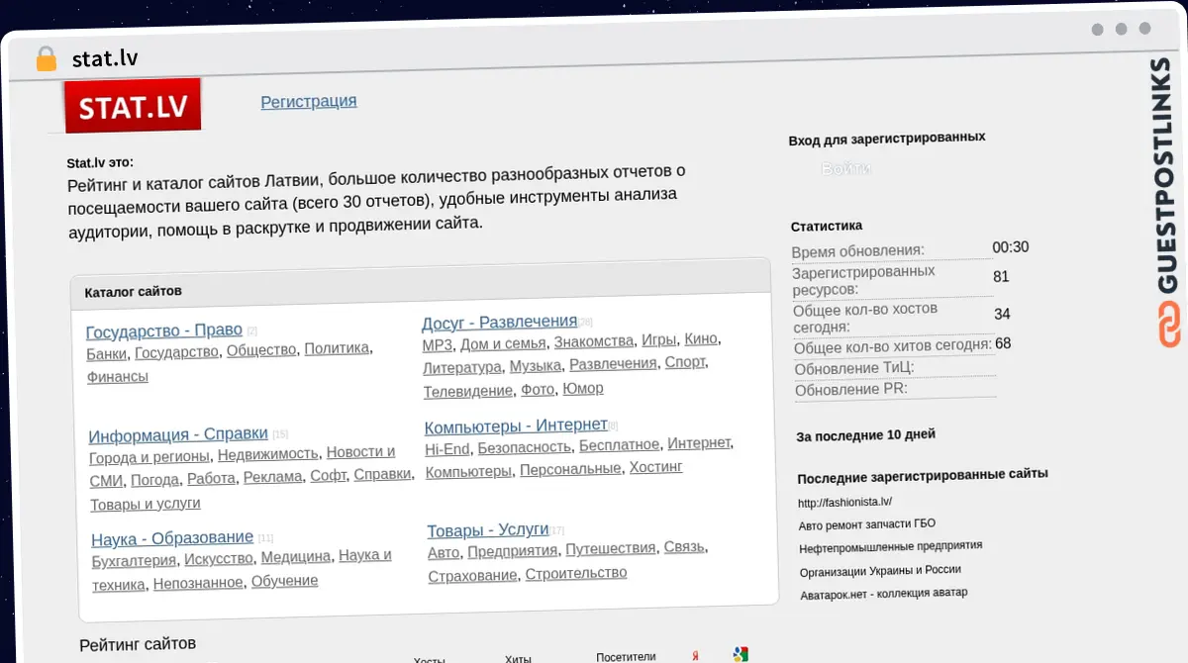Screen dimensions: 1188x663
Task: Click the GuestPostLinks chain logo
Action: pos(1169,326)
